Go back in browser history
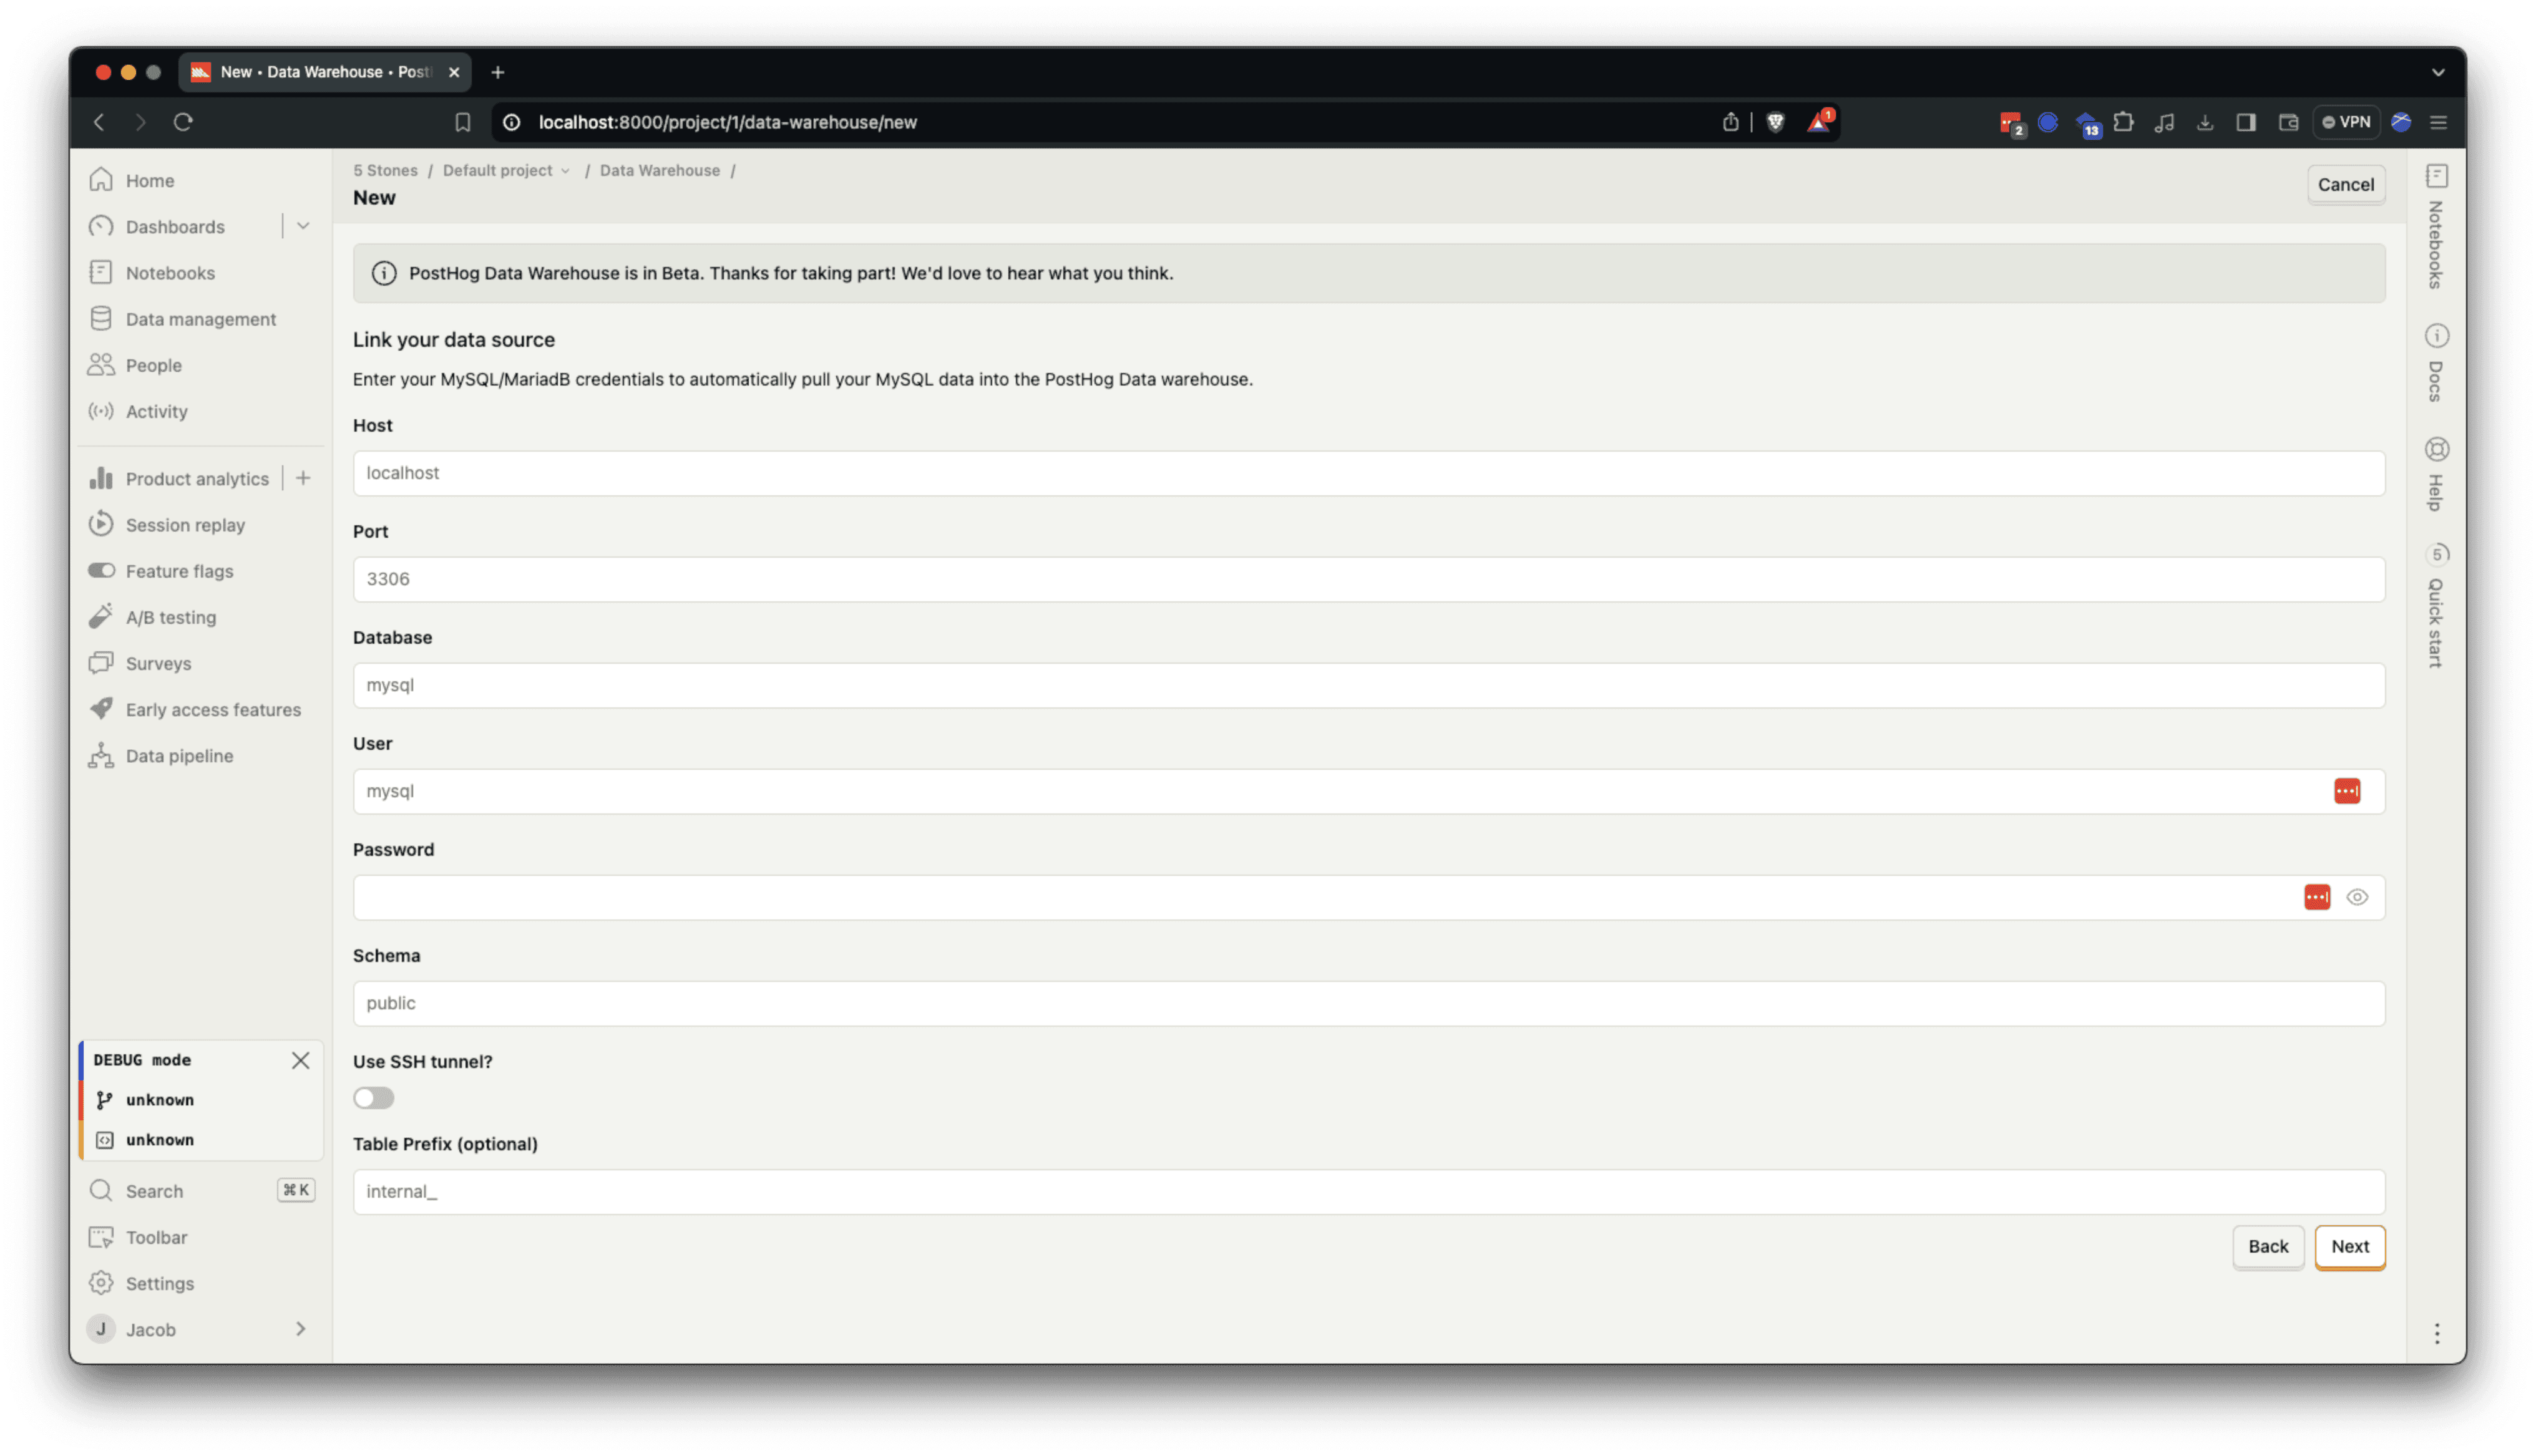The image size is (2536, 1456). pos(99,122)
